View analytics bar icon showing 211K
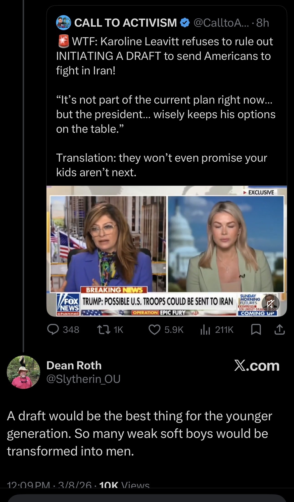 click(x=205, y=329)
